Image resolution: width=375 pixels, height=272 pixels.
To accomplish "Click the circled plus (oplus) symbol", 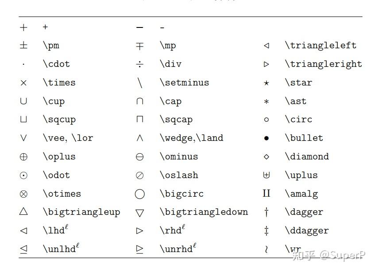I will pos(23,157).
